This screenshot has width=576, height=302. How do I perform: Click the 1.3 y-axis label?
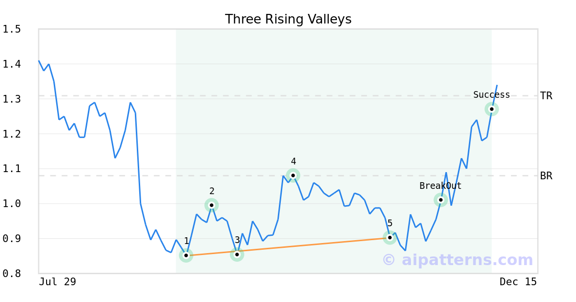coord(12,99)
